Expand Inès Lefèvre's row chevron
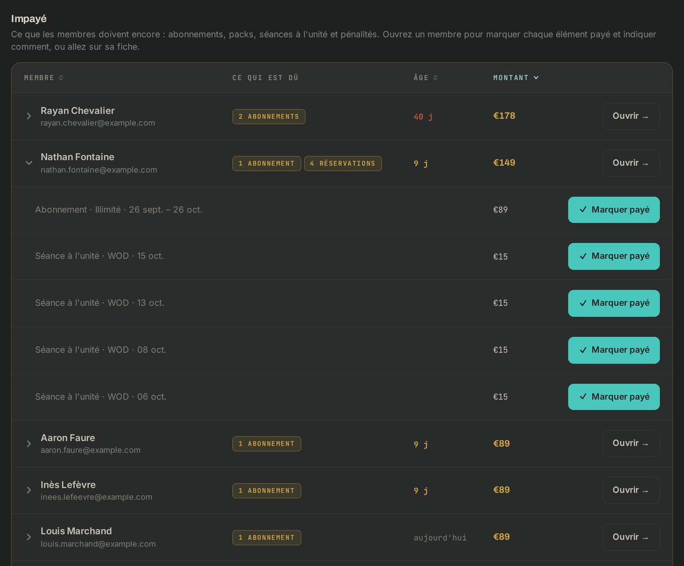The width and height of the screenshot is (684, 566). pyautogui.click(x=29, y=490)
